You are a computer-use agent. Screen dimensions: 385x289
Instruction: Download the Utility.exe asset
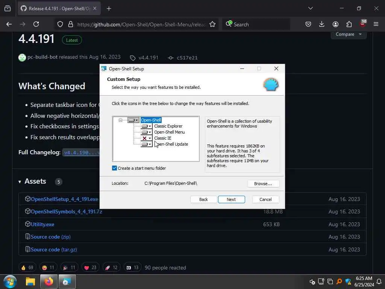(x=42, y=224)
